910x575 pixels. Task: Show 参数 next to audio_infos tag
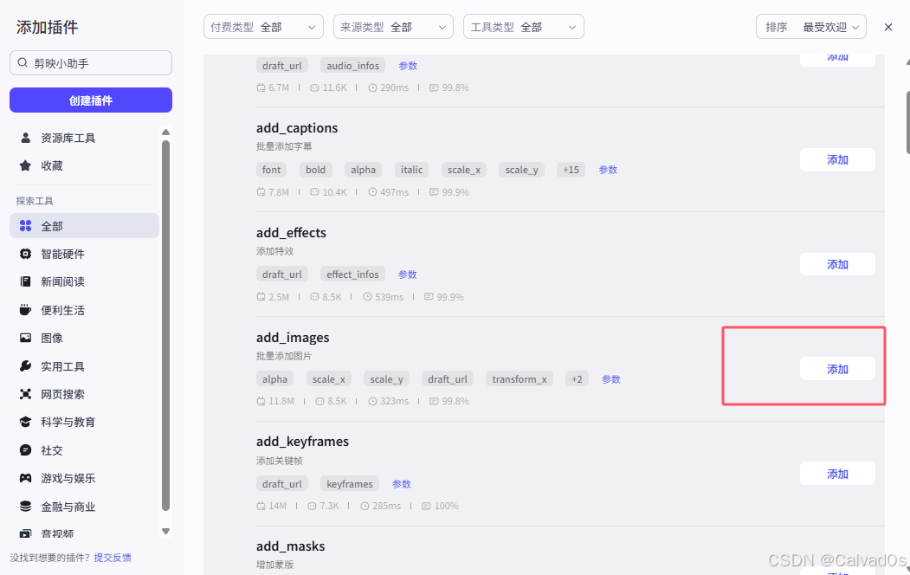(408, 66)
